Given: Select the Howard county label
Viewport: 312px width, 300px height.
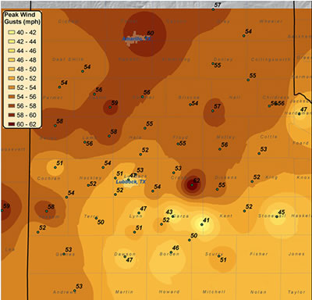Looking at the screenshot, I should pos(169,291).
